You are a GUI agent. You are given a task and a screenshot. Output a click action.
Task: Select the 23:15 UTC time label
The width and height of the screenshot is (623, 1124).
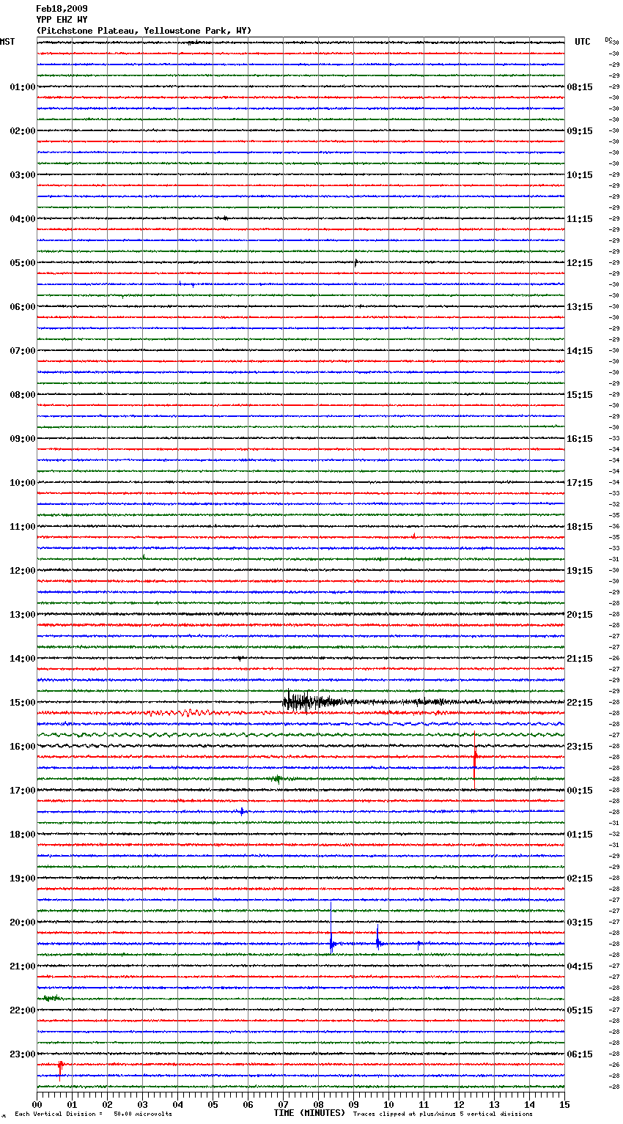click(580, 747)
